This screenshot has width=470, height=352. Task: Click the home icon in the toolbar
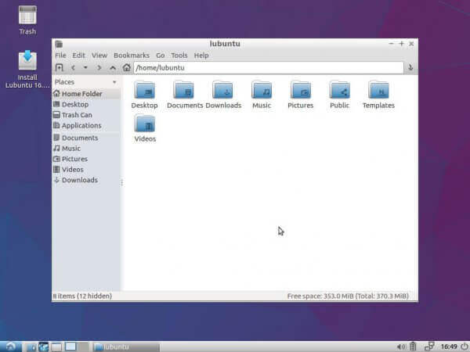[x=126, y=67]
